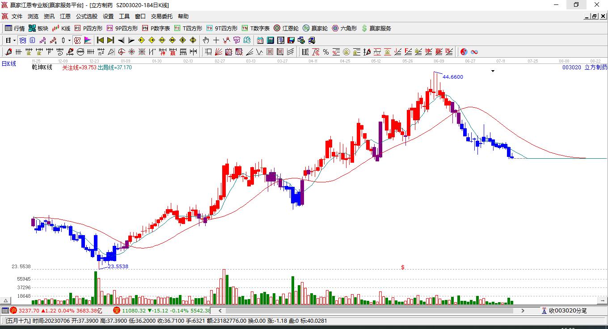608x329 pixels.
Task: Click the 出局线=37.170 label
Action: [114, 67]
